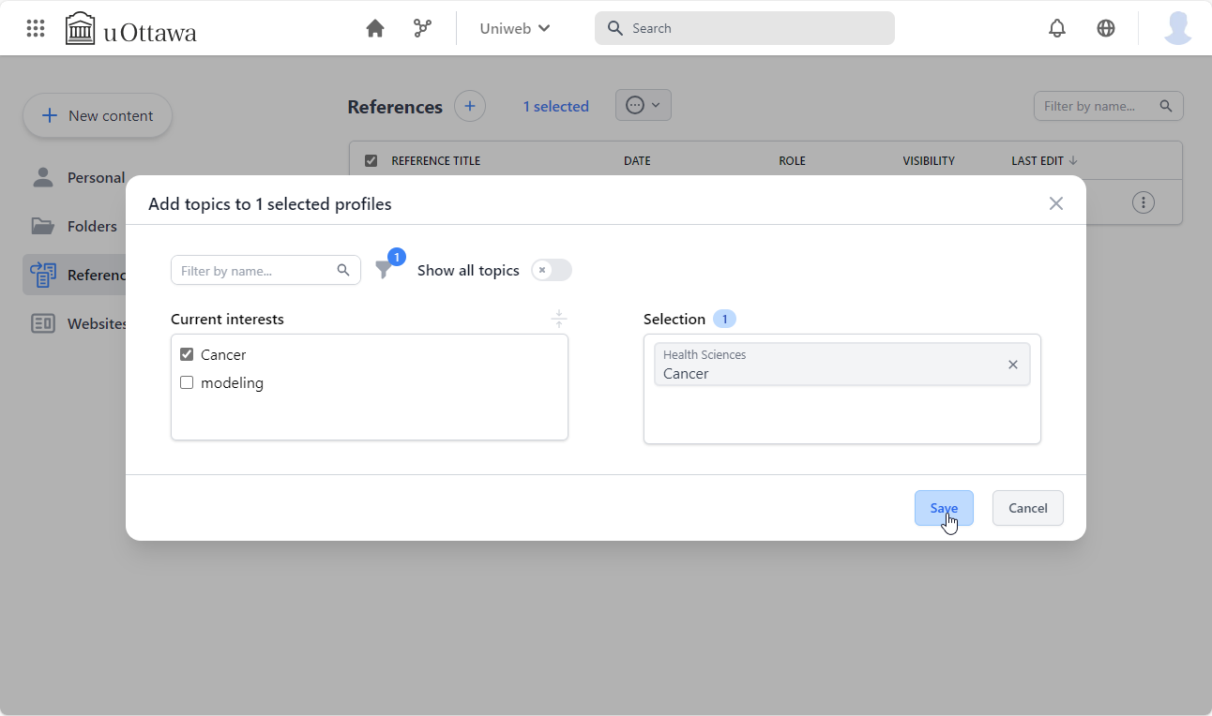Sort by Date column header
The width and height of the screenshot is (1212, 716).
click(637, 160)
